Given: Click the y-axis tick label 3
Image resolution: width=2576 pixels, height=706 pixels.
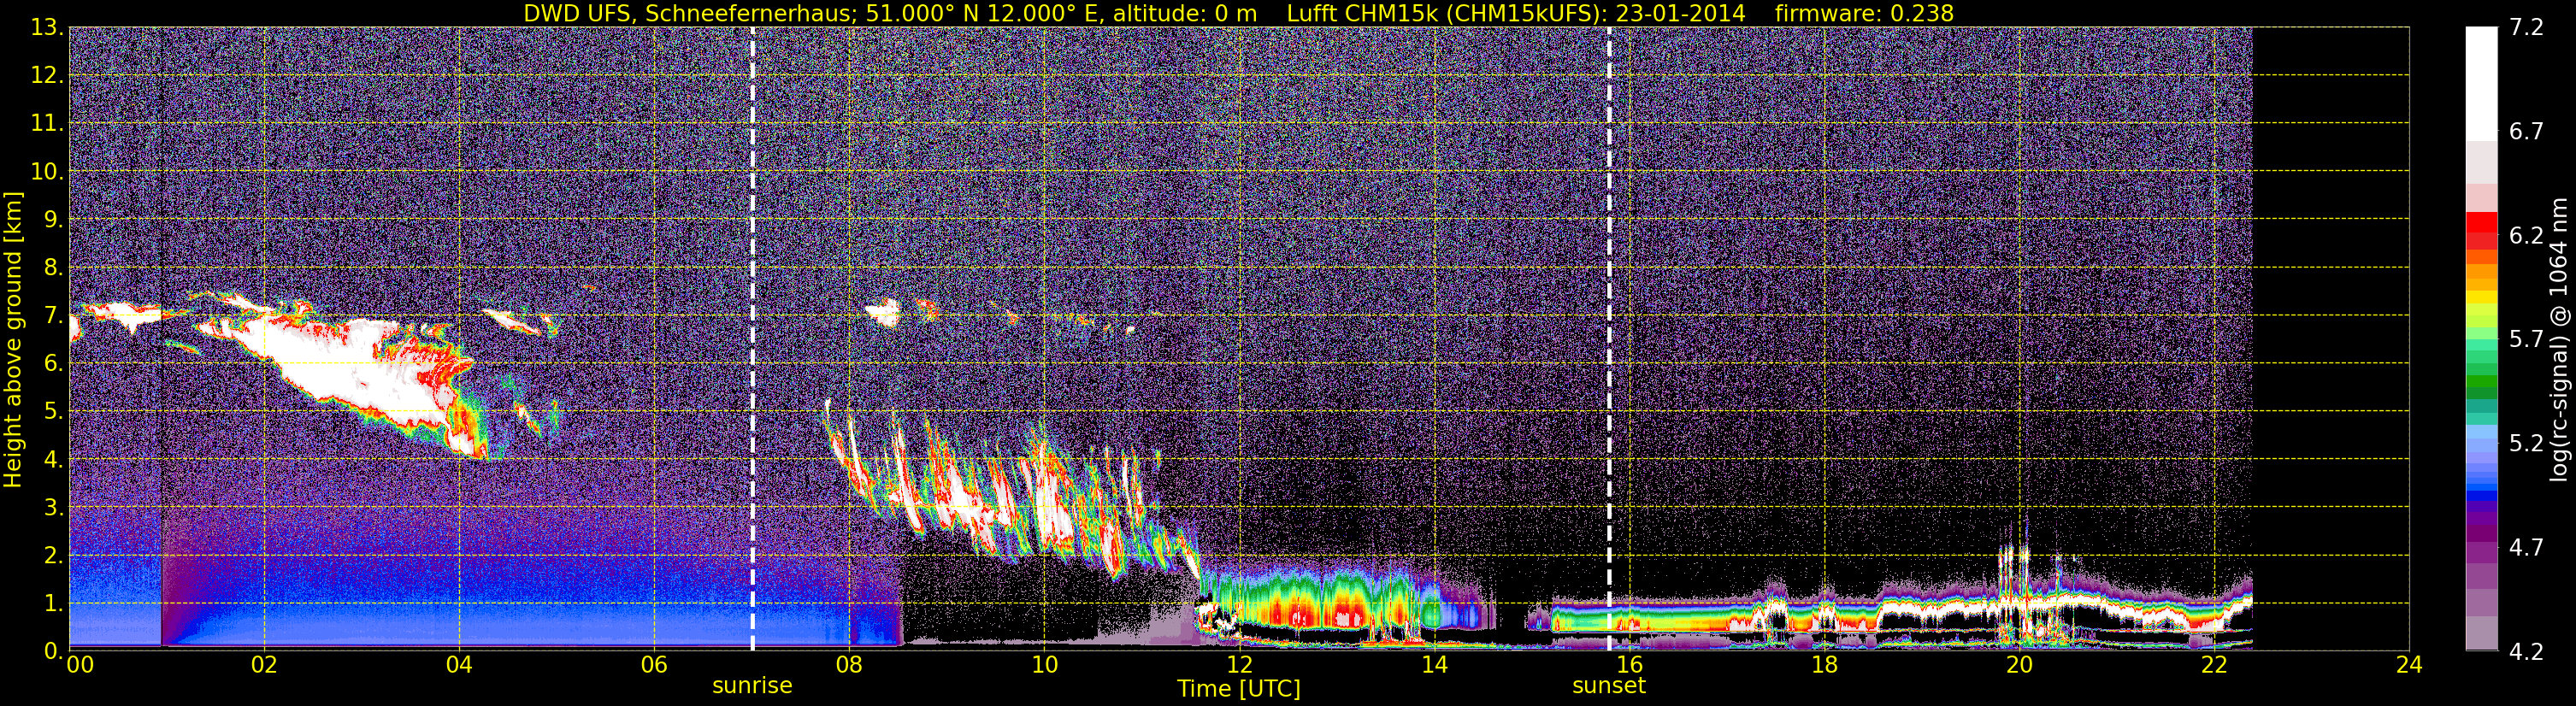Looking at the screenshot, I should (x=52, y=507).
